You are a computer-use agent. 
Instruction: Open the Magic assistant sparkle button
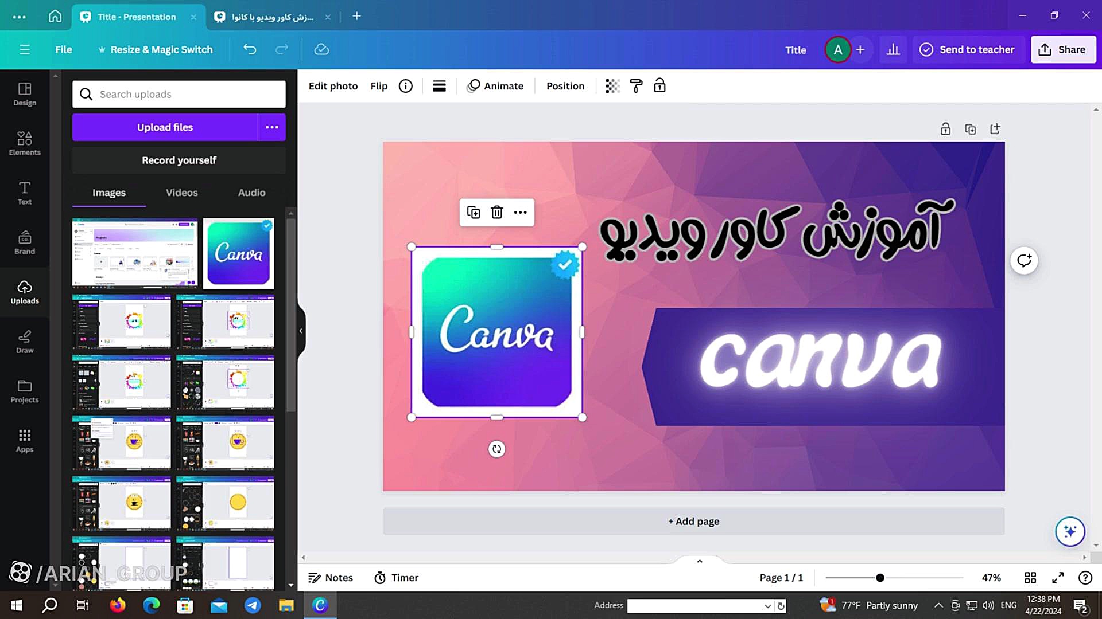(1070, 532)
